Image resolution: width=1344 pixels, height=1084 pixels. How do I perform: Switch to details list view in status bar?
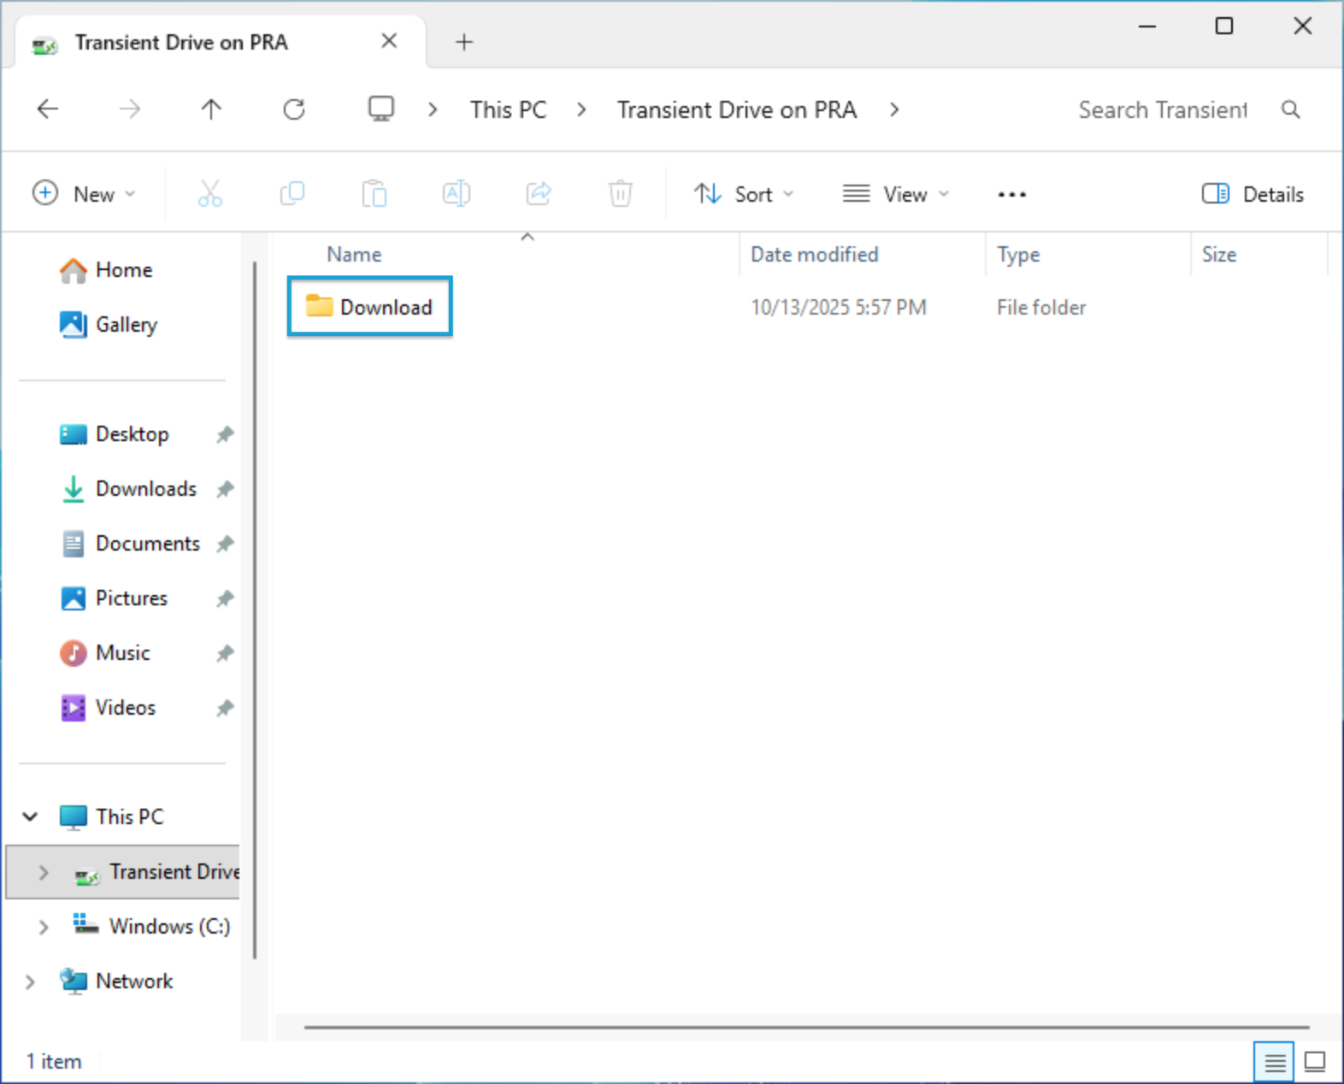pyautogui.click(x=1274, y=1062)
